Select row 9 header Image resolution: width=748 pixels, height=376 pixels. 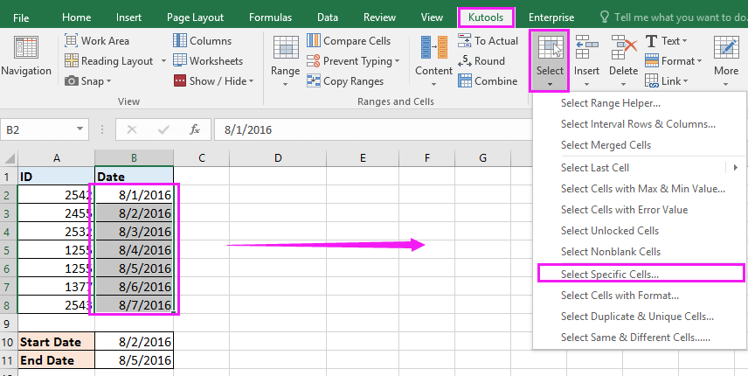pyautogui.click(x=7, y=324)
